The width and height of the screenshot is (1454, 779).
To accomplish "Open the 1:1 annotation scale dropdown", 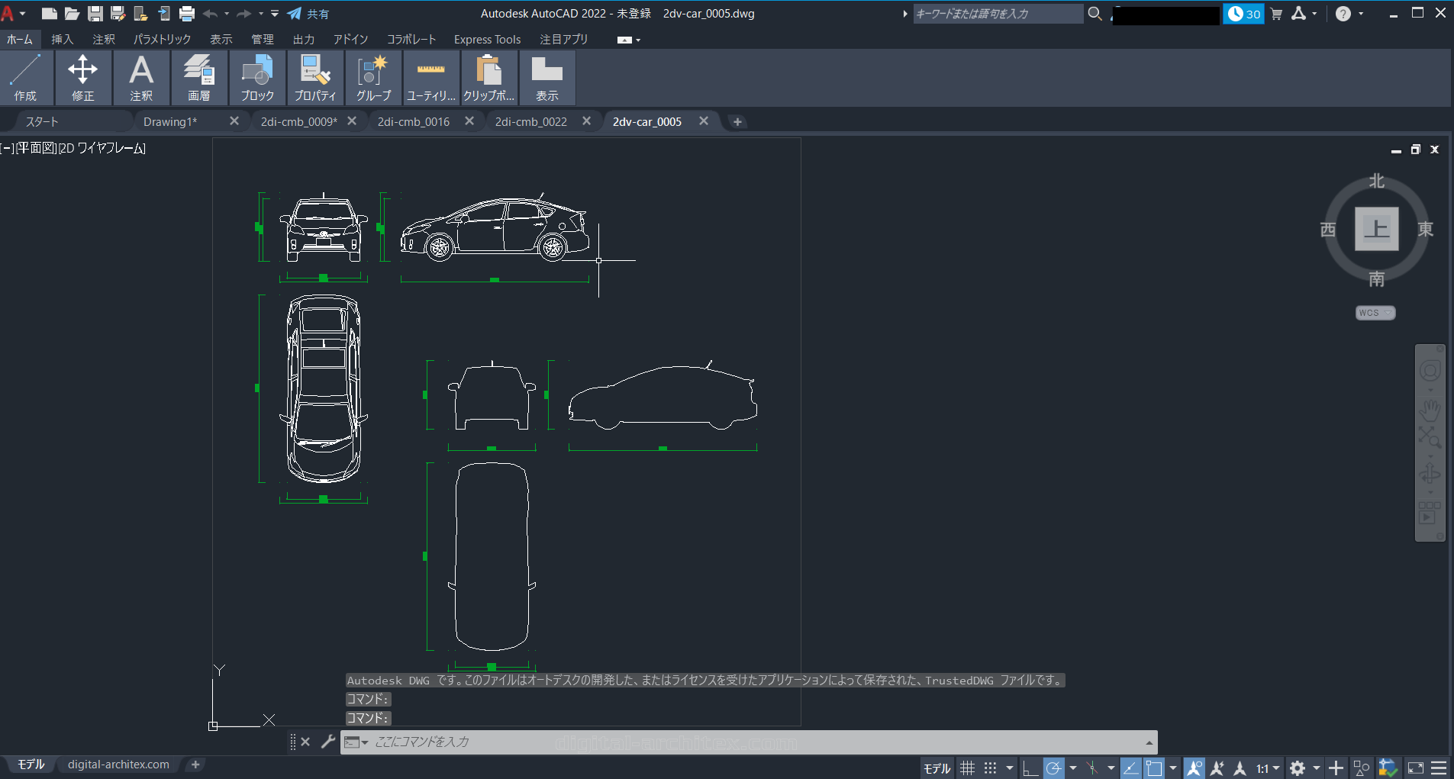I will coord(1268,768).
